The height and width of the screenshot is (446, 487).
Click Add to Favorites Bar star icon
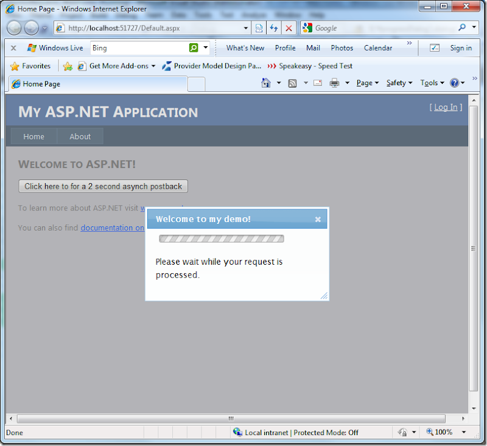pyautogui.click(x=68, y=66)
